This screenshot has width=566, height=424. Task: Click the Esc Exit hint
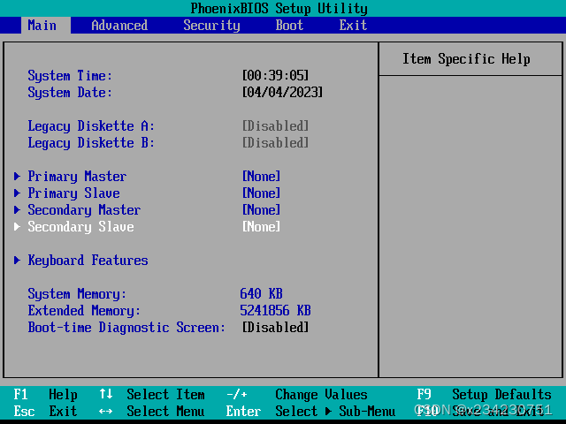45,411
